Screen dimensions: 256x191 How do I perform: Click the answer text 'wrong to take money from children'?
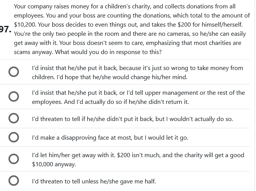click(190, 68)
